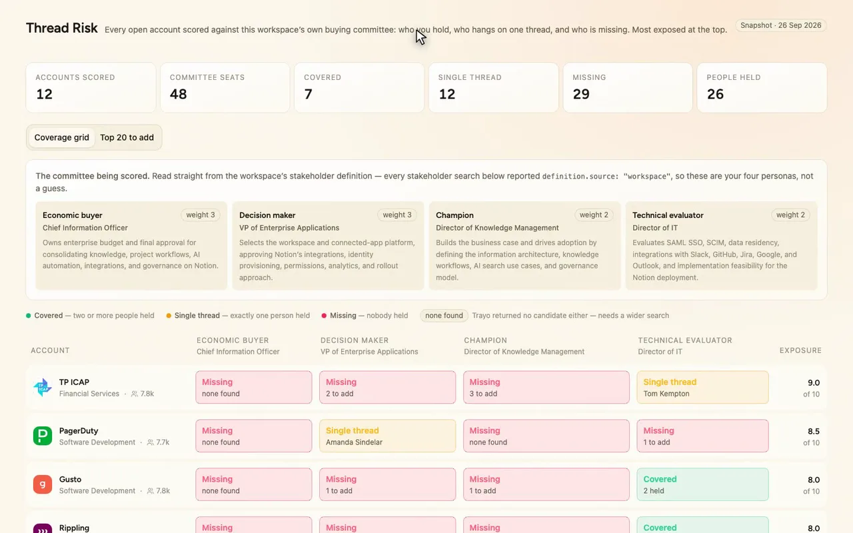
Task: Click the Gusto account name
Action: click(x=70, y=480)
